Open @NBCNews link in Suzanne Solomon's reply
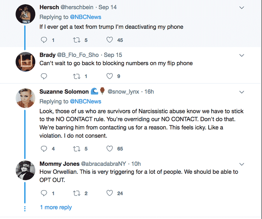 (85, 101)
